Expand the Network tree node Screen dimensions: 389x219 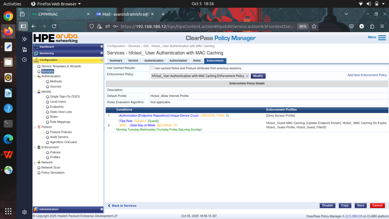[x=34, y=163]
